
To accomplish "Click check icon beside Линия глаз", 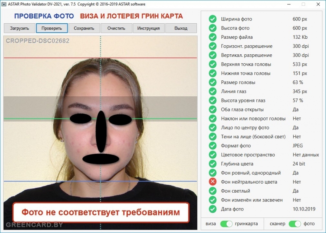I will pyautogui.click(x=213, y=91).
